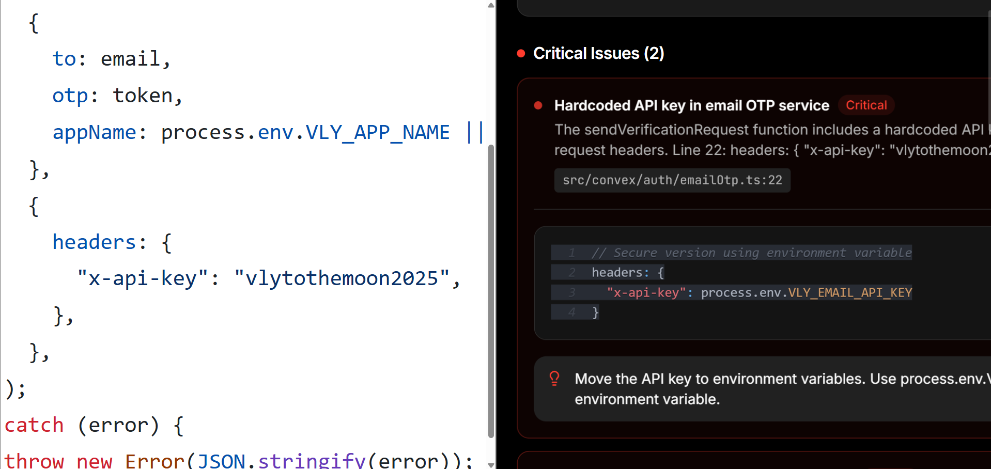Open file path src/convex/auth/emailOtp.ts:22
This screenshot has width=991, height=469.
[x=672, y=180]
